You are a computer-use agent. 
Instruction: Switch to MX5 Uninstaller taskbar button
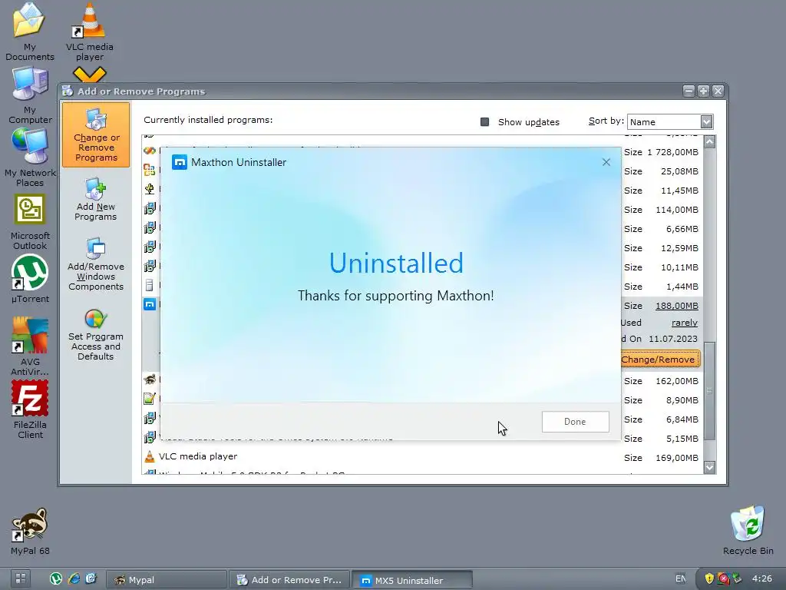pyautogui.click(x=412, y=579)
